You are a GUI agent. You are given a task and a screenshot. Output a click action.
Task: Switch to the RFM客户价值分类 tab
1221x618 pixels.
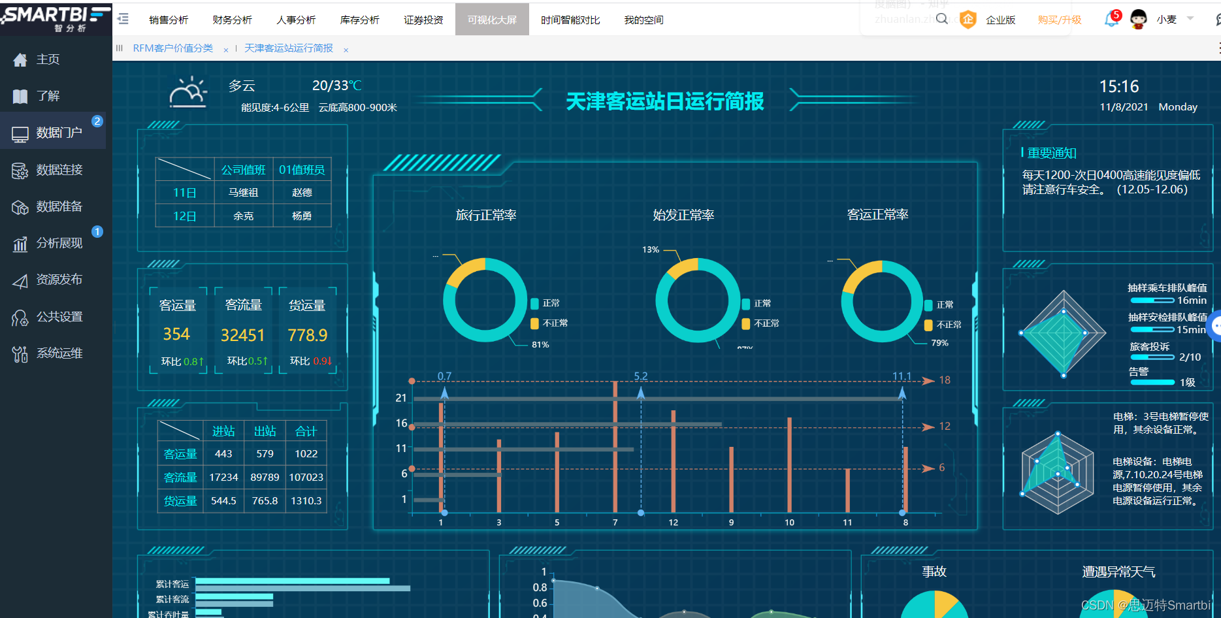click(x=172, y=48)
